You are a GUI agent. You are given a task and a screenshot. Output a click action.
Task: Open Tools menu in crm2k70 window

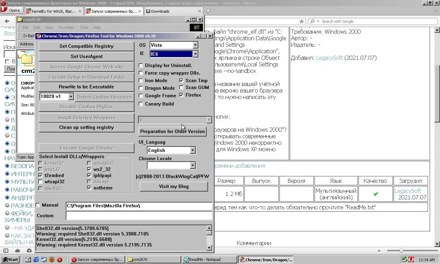(x=84, y=27)
